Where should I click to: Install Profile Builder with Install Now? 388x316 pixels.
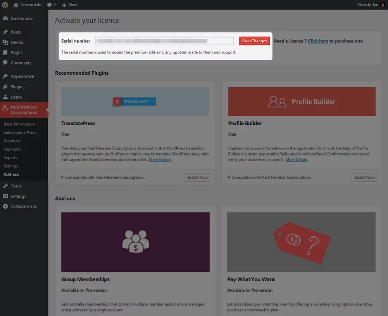(364, 177)
